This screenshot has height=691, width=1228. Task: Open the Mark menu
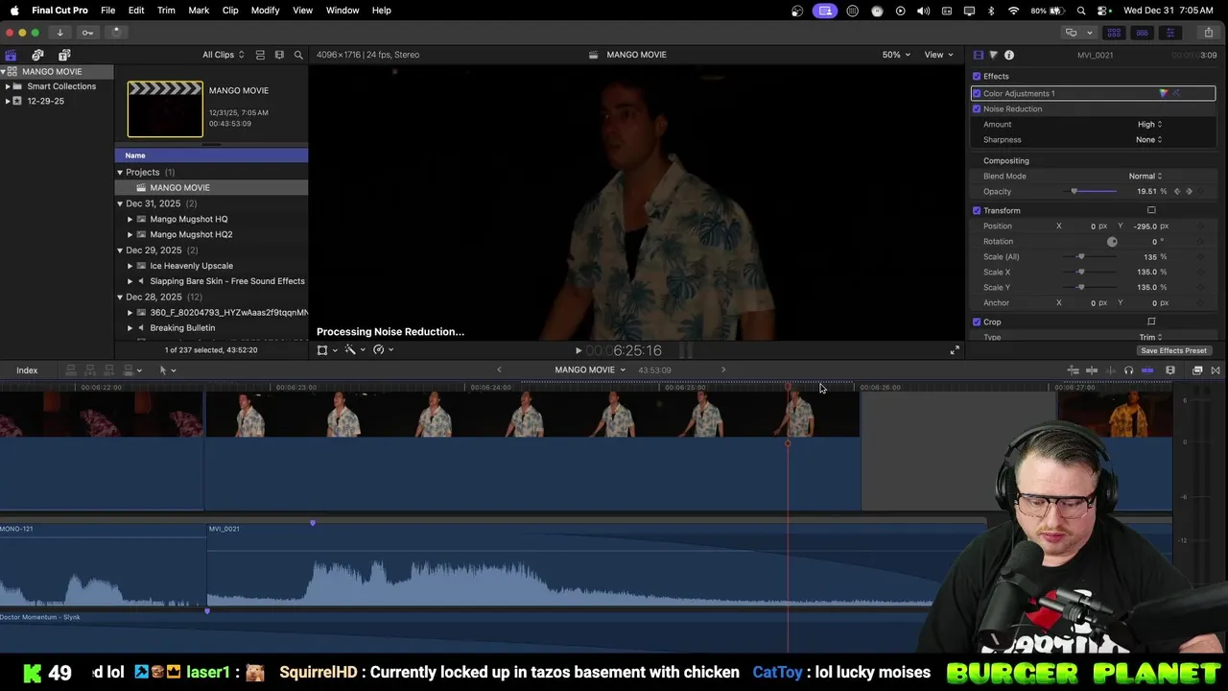tap(199, 11)
